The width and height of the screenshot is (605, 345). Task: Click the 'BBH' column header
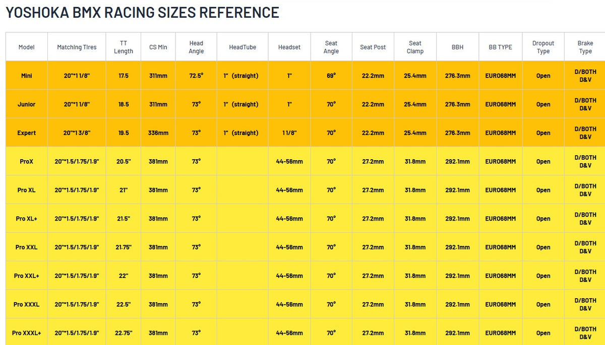458,47
